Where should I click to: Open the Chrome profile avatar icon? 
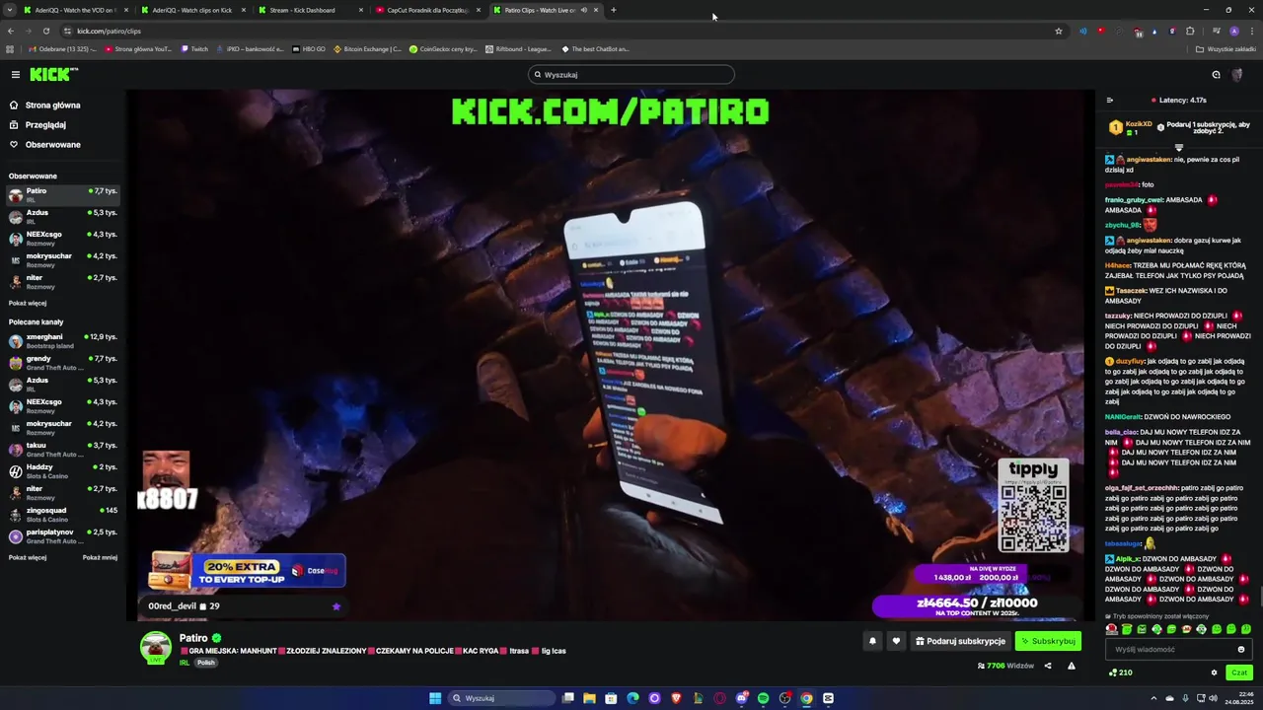(x=1233, y=31)
